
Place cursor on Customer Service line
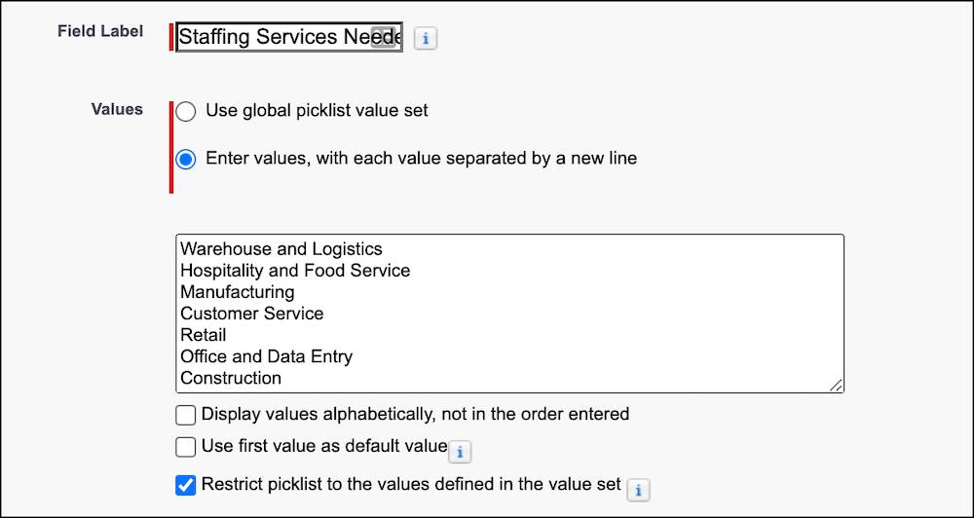point(252,314)
